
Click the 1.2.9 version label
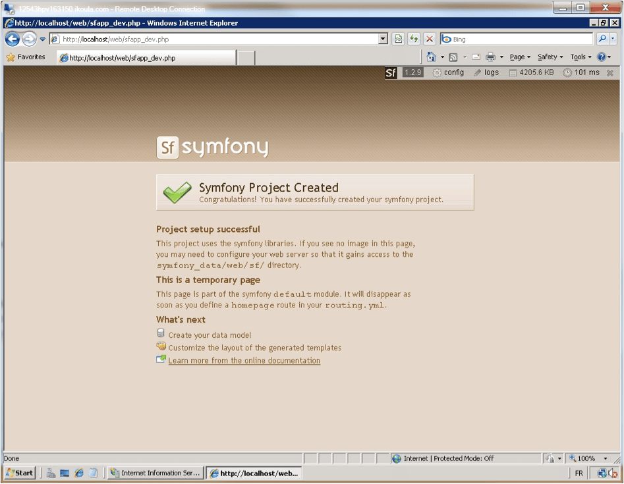412,72
